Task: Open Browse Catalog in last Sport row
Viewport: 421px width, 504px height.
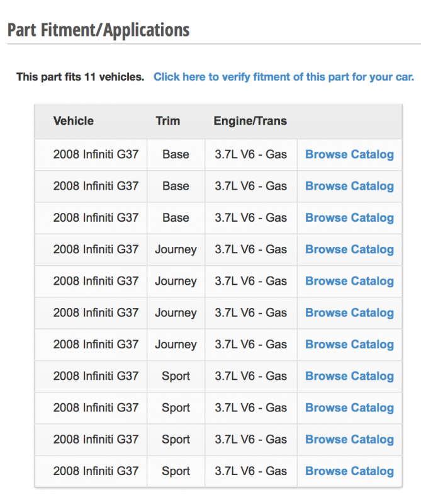Action: pyautogui.click(x=349, y=471)
